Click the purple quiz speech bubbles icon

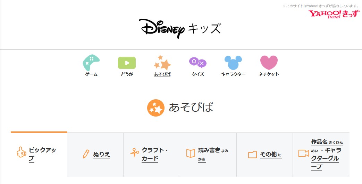197,63
